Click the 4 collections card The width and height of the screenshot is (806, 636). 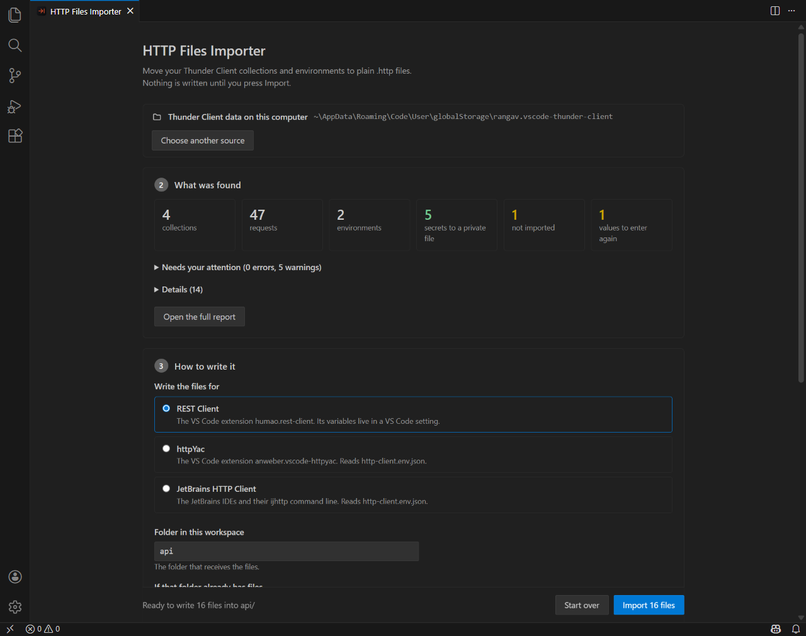coord(195,225)
